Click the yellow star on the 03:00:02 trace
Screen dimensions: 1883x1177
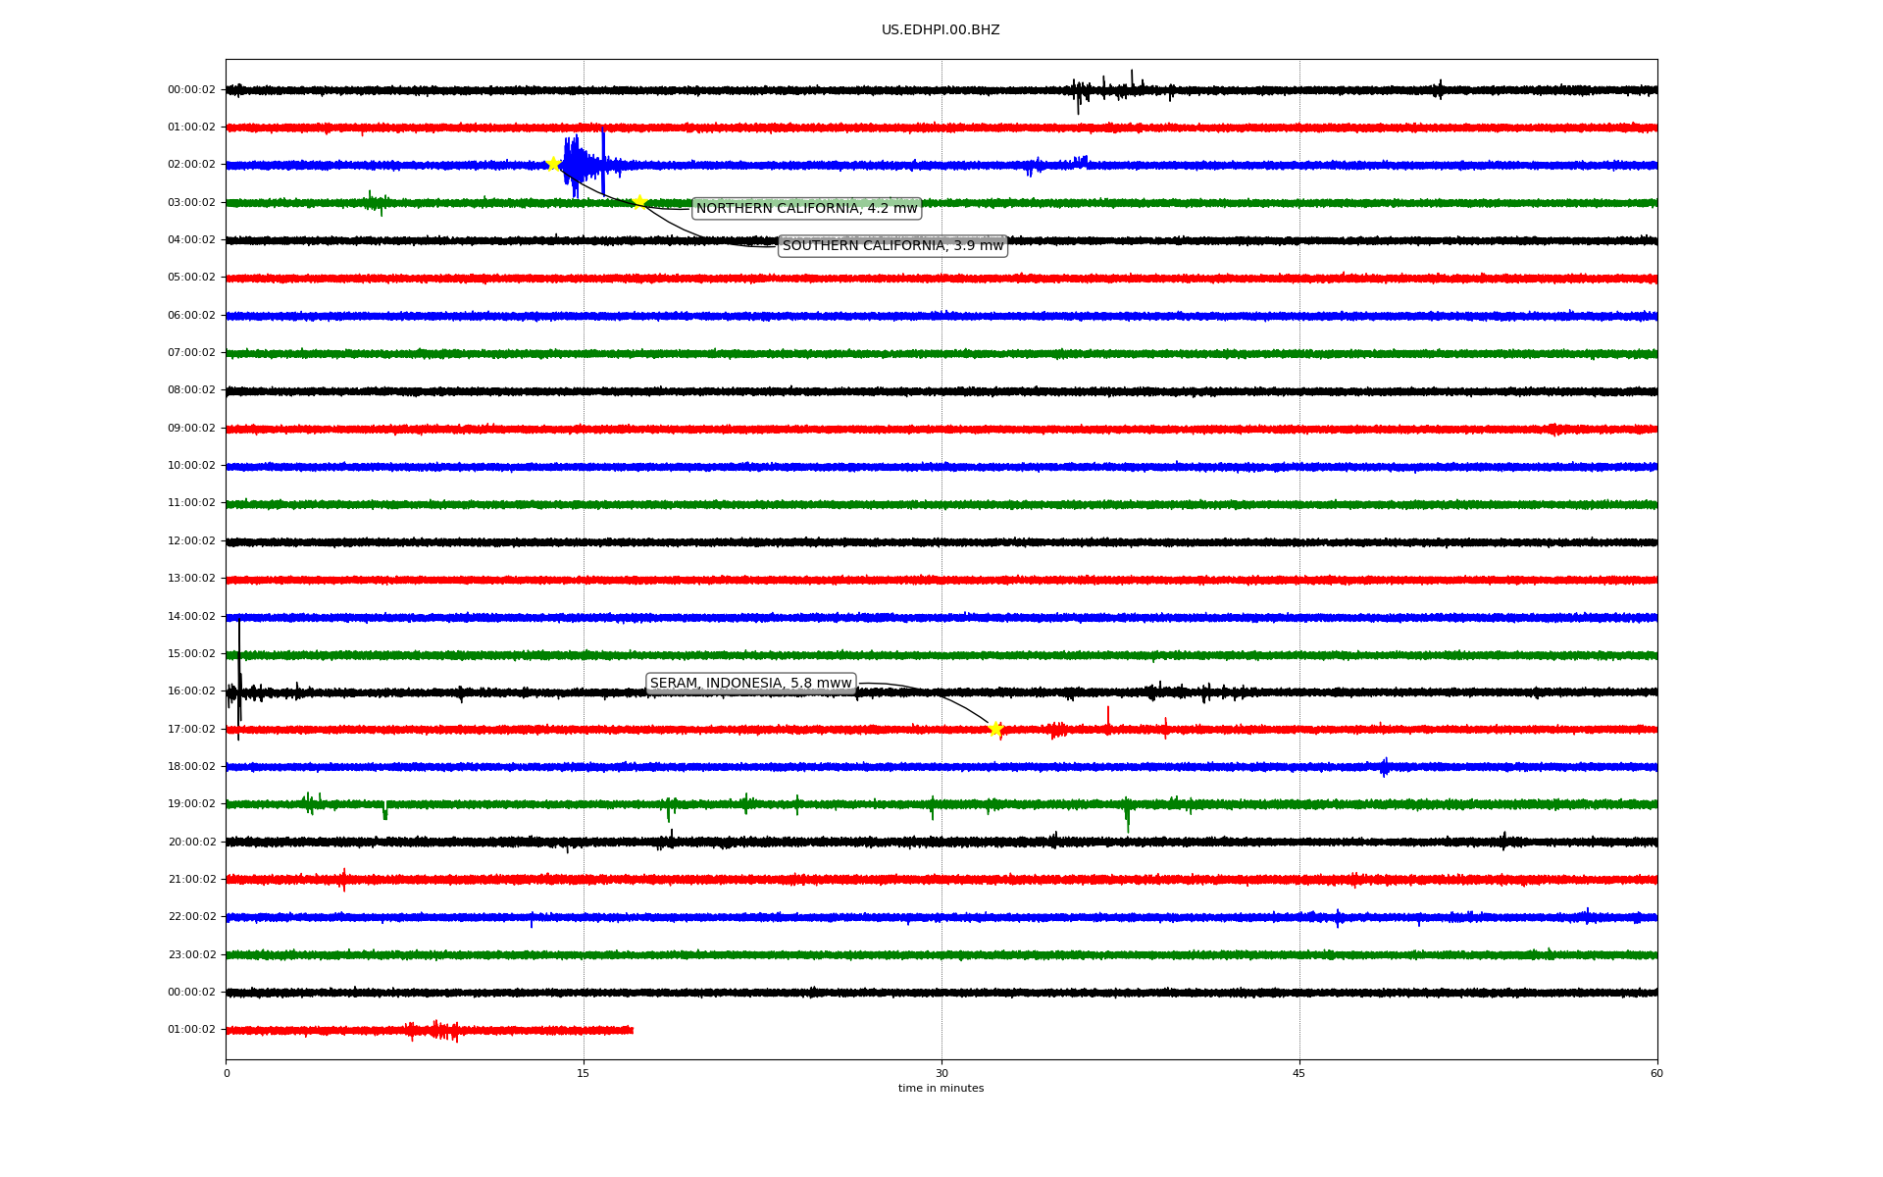(x=639, y=201)
